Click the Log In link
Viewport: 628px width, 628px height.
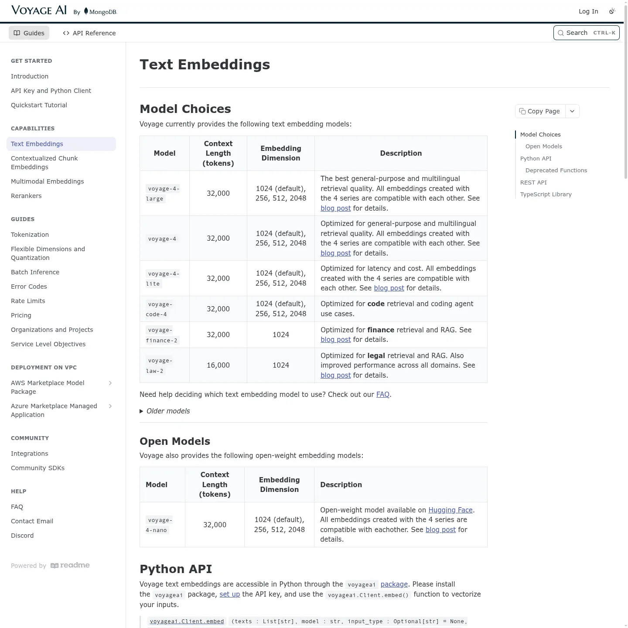[x=588, y=11]
